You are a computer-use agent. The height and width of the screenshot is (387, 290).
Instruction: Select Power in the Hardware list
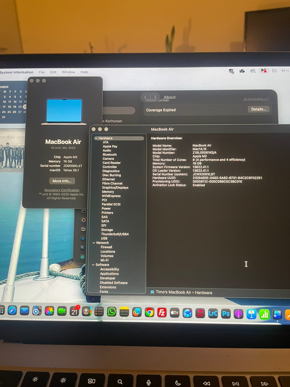click(106, 208)
